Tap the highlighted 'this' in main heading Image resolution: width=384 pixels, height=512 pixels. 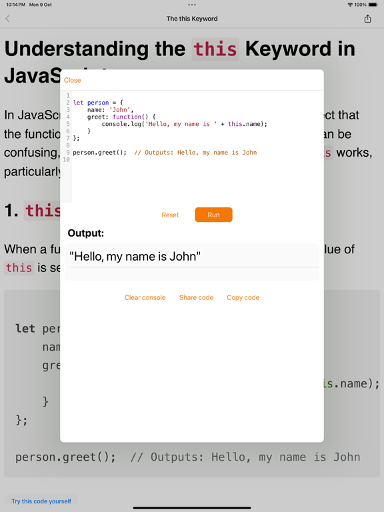coord(215,49)
